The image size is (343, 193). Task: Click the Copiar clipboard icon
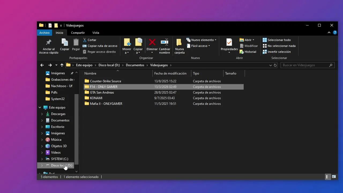[65, 44]
